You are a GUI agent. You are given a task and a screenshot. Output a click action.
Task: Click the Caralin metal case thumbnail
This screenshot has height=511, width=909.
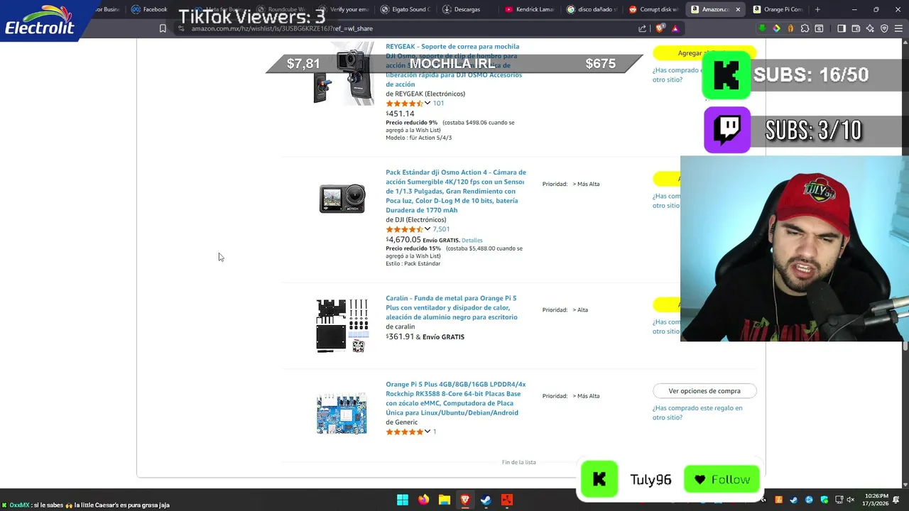click(x=342, y=326)
